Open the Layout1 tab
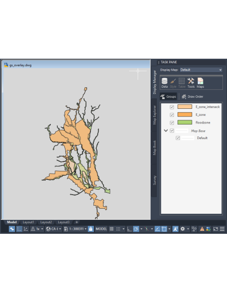This screenshot has height=293, width=227. pyautogui.click(x=28, y=222)
